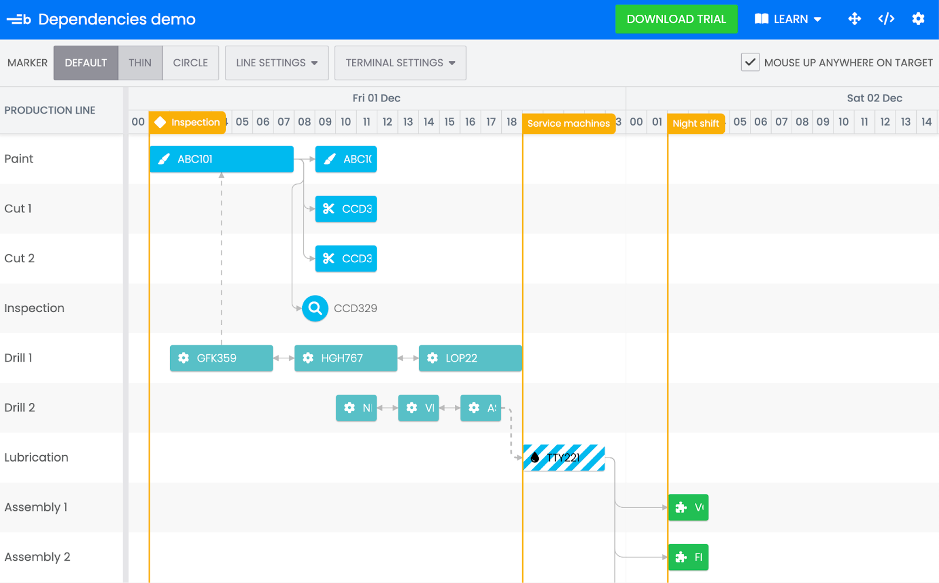Open the TERMINAL SETTINGS dropdown
Viewport: 939px width, 583px height.
pyautogui.click(x=400, y=63)
